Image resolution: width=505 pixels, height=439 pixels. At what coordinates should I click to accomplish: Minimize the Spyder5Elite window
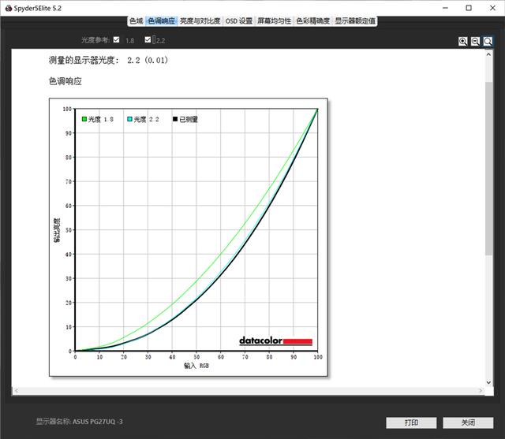pos(445,8)
